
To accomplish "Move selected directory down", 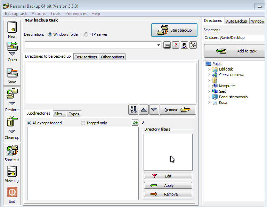I will coord(154,109).
